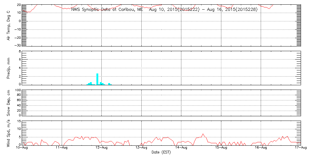310x155 pixels.
Task: Click the tallest cyan precipitation bar
Action: point(97,79)
